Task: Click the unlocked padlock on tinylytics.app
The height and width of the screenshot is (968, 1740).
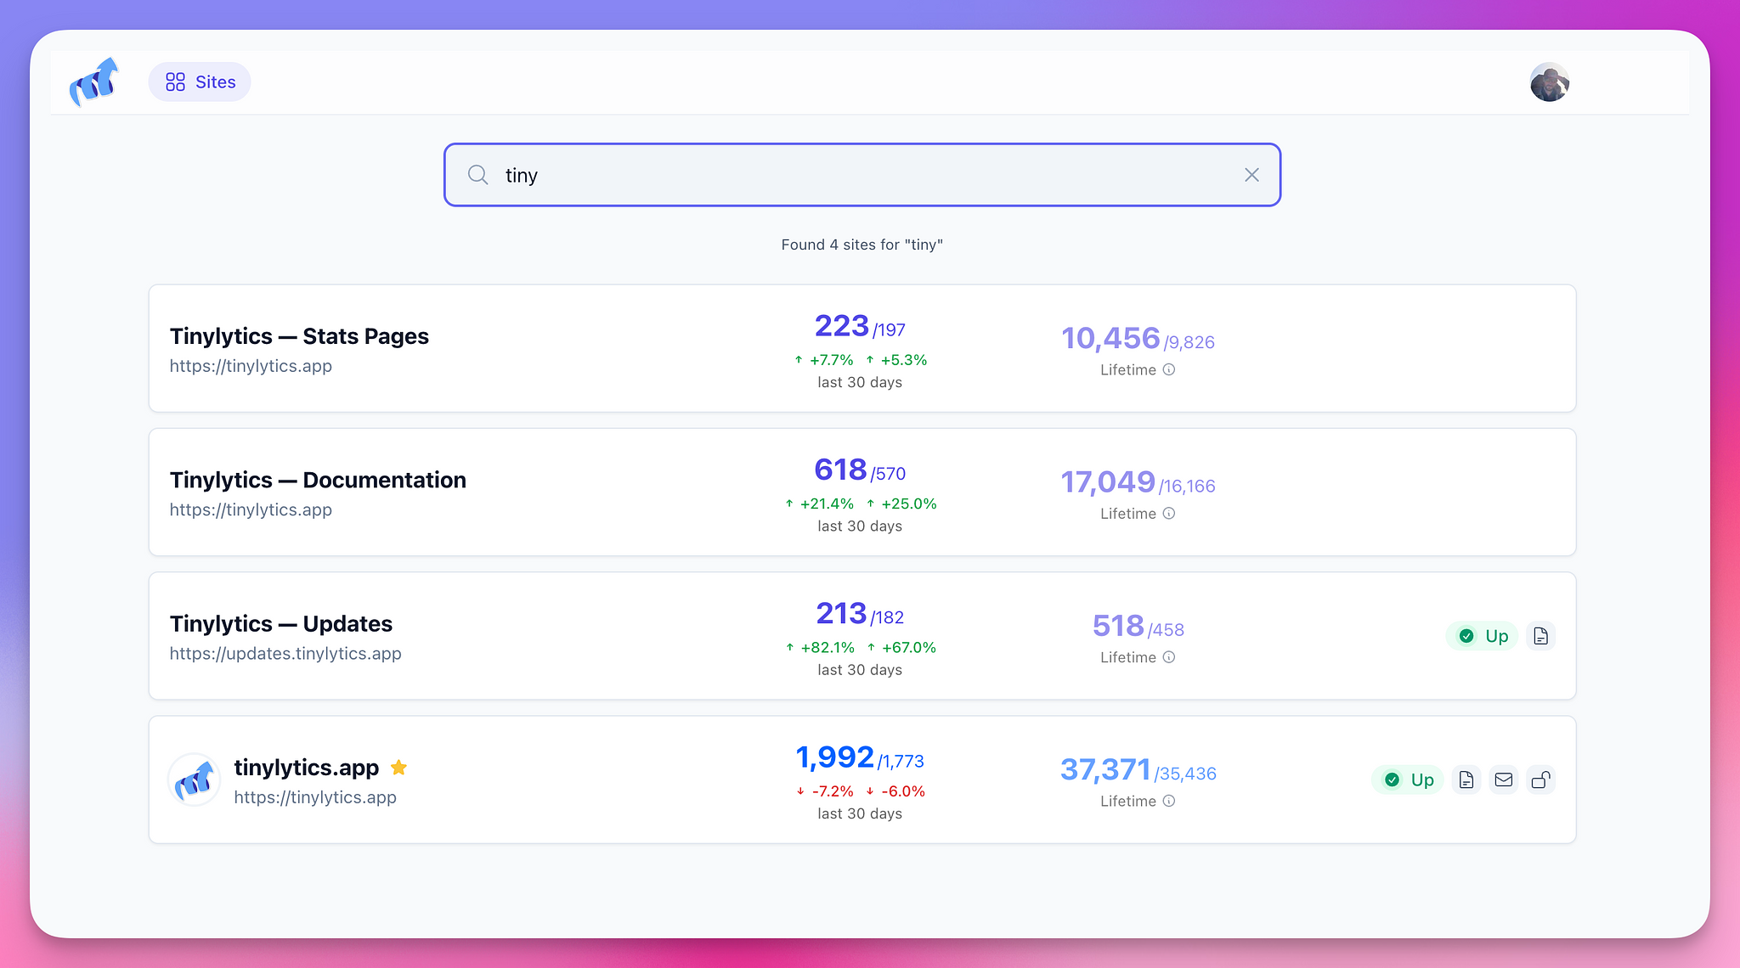Action: [x=1541, y=779]
